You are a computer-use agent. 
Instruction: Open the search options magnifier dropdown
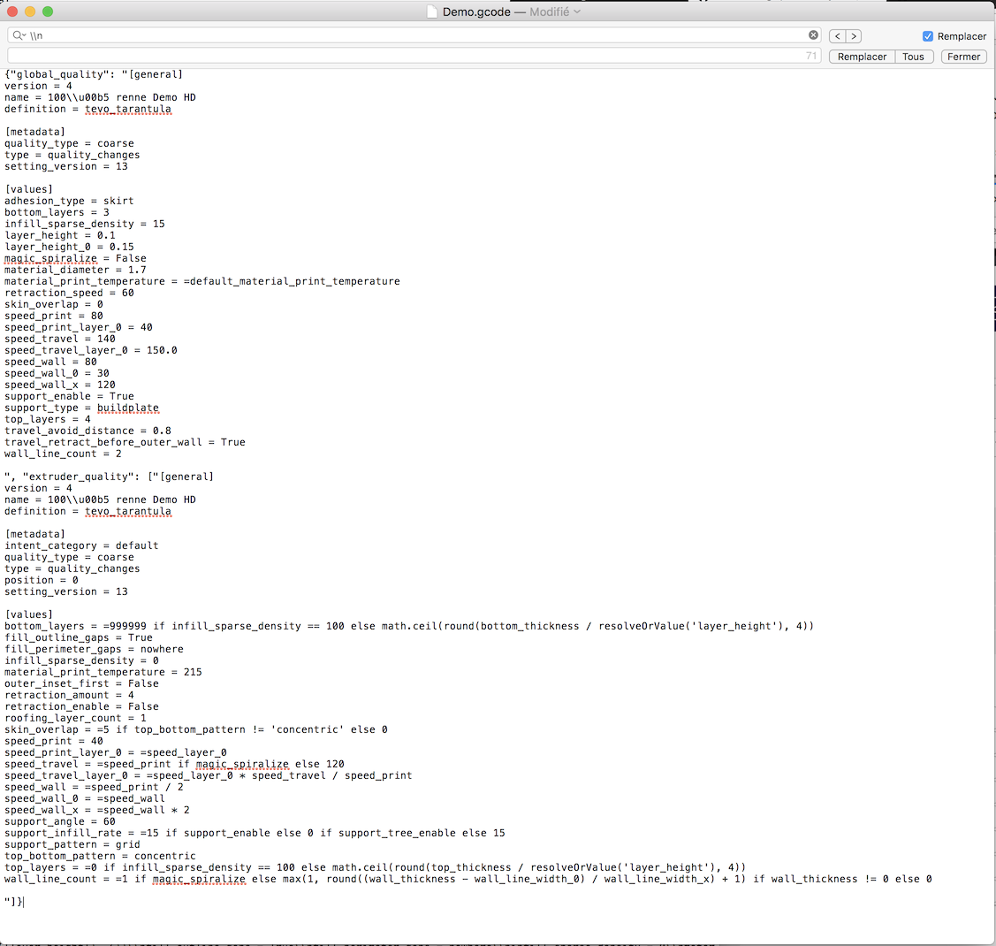(x=19, y=35)
